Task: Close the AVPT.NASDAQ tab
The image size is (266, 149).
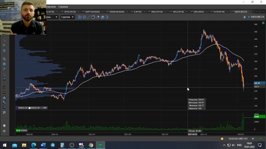Action: 103,12
